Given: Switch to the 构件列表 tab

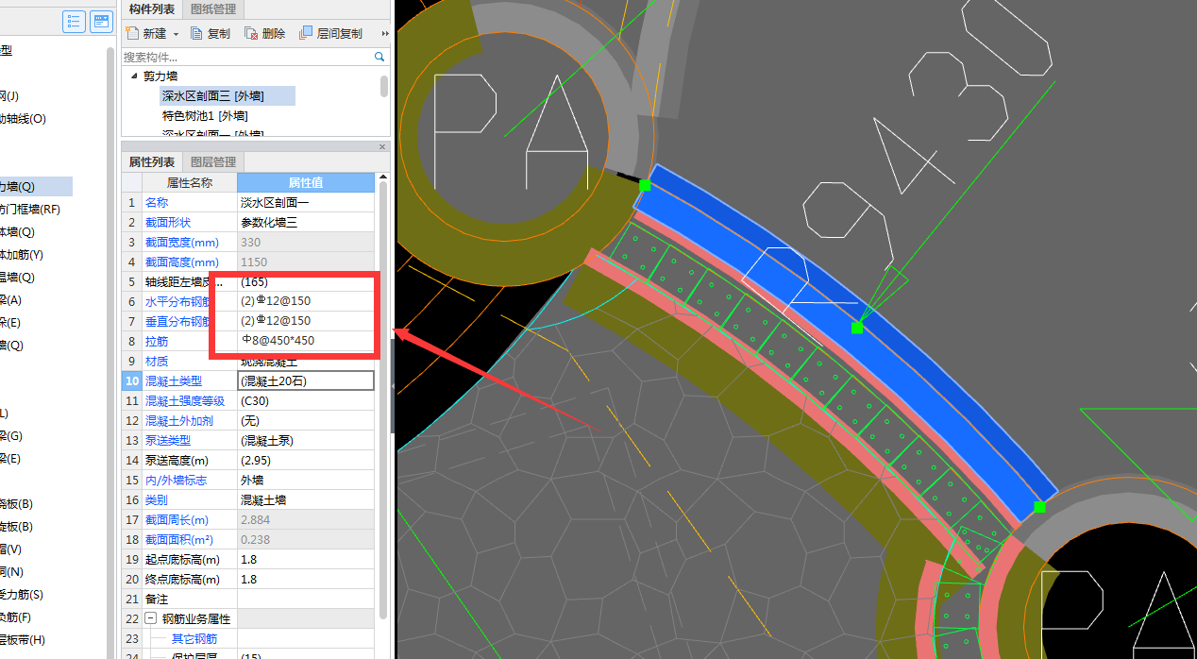Looking at the screenshot, I should [152, 9].
